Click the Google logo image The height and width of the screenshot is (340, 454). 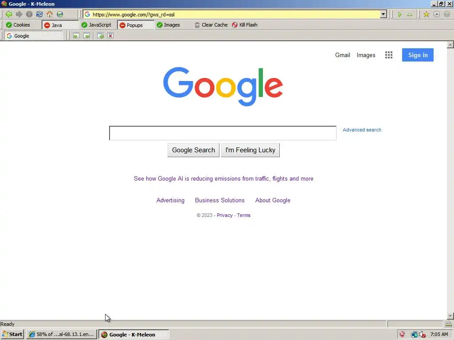pyautogui.click(x=223, y=86)
